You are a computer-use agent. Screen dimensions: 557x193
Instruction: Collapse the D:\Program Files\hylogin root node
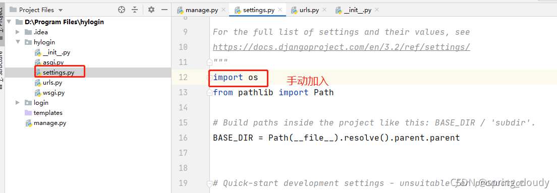tap(10, 22)
